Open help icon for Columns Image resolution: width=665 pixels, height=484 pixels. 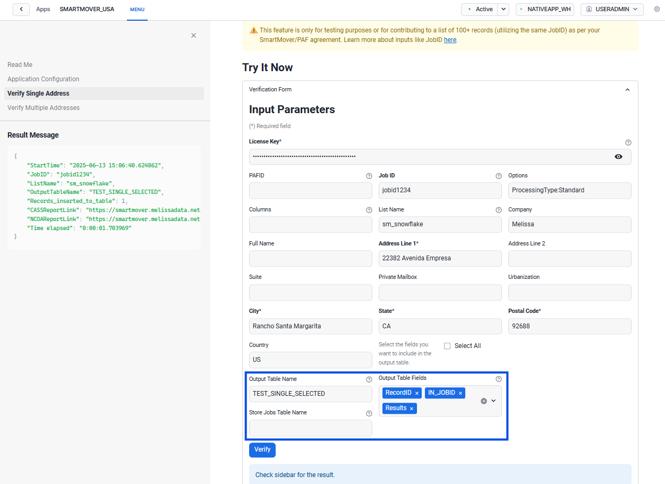coord(369,210)
